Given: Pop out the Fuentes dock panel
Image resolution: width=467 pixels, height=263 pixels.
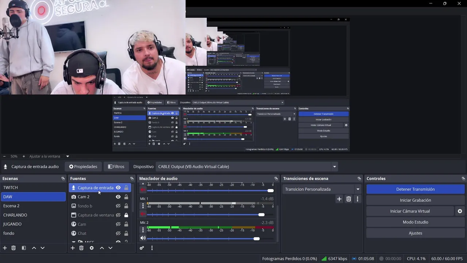Looking at the screenshot, I should [132, 179].
